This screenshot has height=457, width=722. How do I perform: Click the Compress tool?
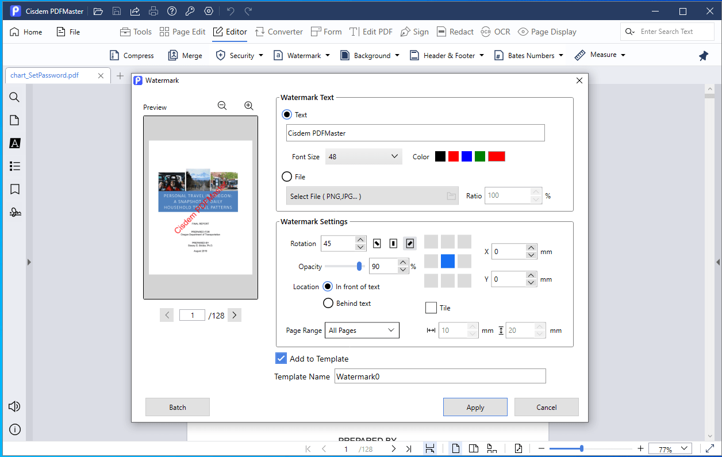[x=132, y=56]
